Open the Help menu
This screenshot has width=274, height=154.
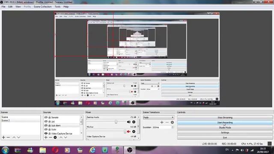pos(66,7)
